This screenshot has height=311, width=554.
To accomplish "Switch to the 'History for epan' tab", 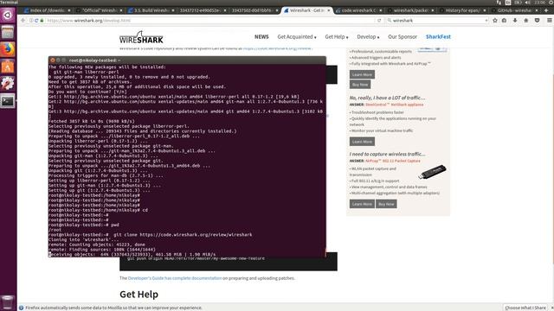I will 462,10.
